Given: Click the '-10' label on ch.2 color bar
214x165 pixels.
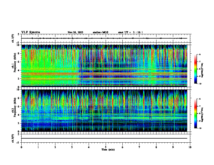Looking at the screenshot, I should tap(200, 128).
